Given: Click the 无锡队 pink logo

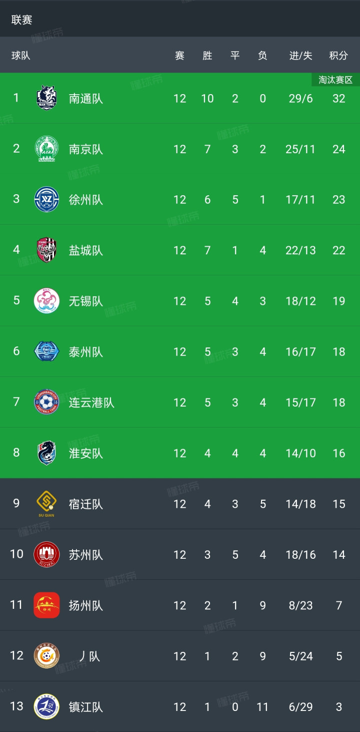Looking at the screenshot, I should tap(46, 301).
